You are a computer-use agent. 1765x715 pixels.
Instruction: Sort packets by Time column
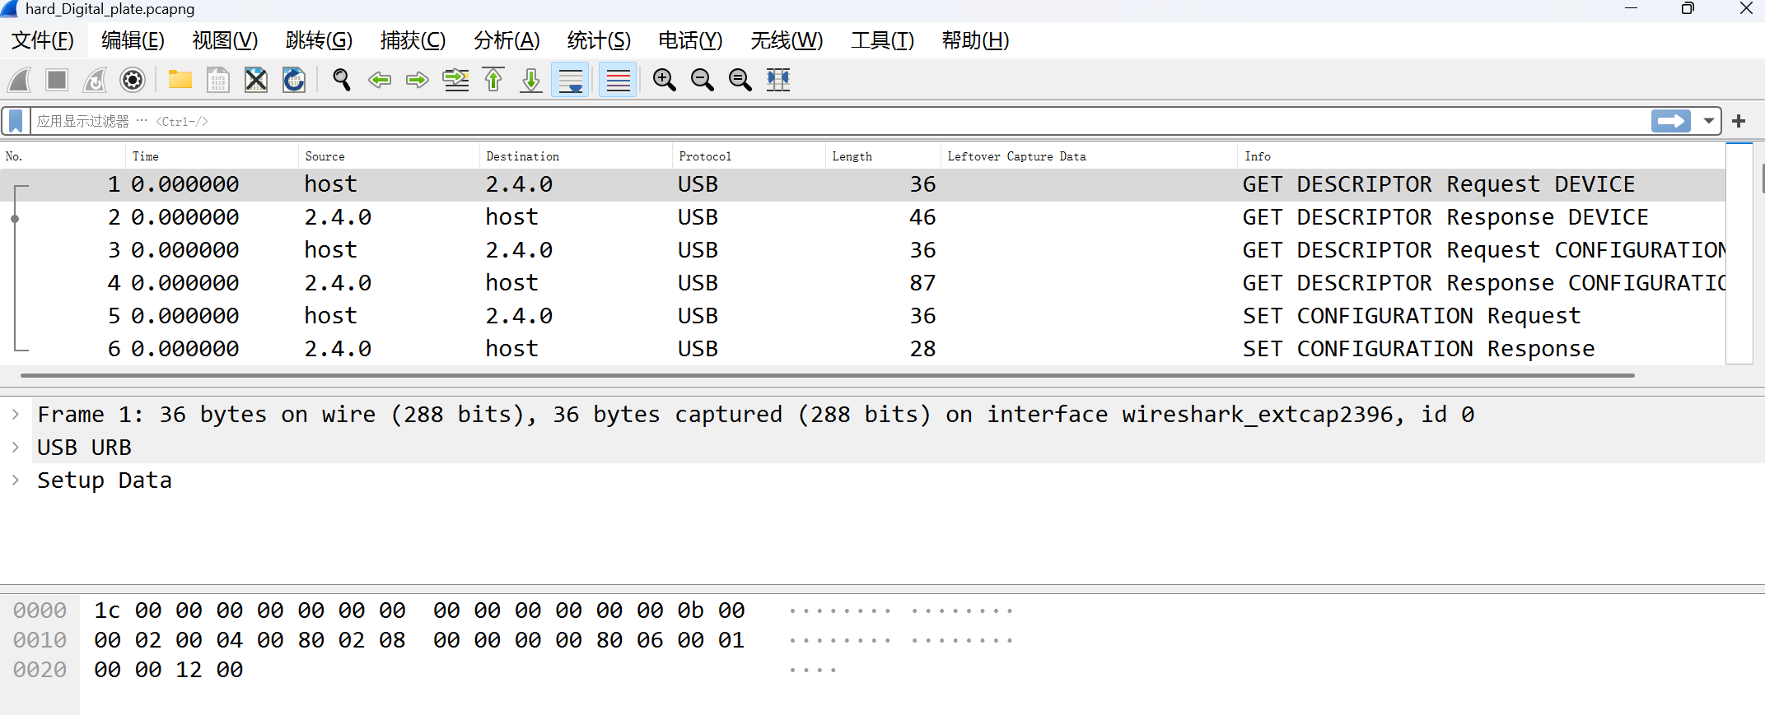[x=212, y=156]
